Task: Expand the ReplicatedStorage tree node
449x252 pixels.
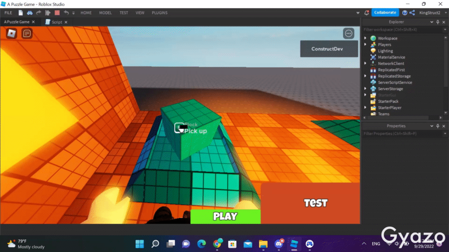Action: point(365,76)
